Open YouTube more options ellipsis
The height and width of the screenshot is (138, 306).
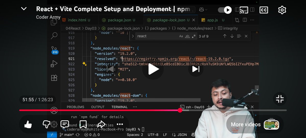coord(120,124)
